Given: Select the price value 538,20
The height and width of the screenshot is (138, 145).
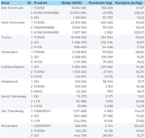Looking at the screenshot, I should click(139, 13).
